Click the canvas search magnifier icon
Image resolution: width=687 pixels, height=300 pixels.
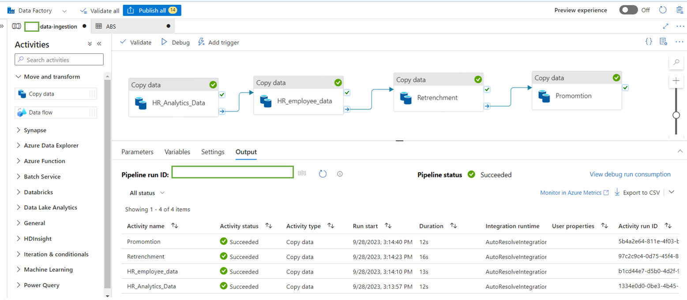click(x=676, y=63)
